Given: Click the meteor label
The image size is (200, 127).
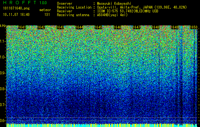Looking at the screenshot, I should (45, 10).
